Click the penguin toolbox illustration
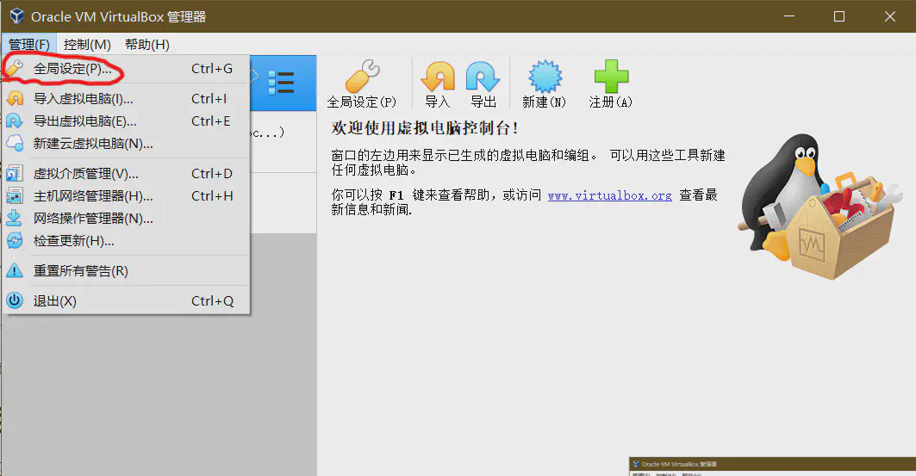This screenshot has width=916, height=476. click(x=821, y=207)
